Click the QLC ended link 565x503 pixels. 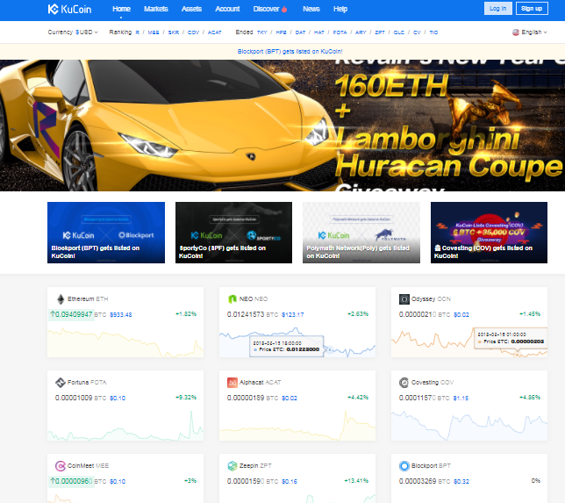(x=399, y=32)
